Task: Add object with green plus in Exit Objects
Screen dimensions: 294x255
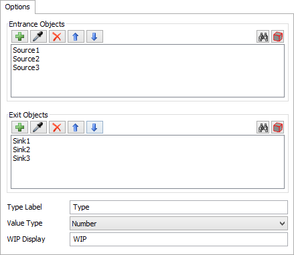Action: 19,127
